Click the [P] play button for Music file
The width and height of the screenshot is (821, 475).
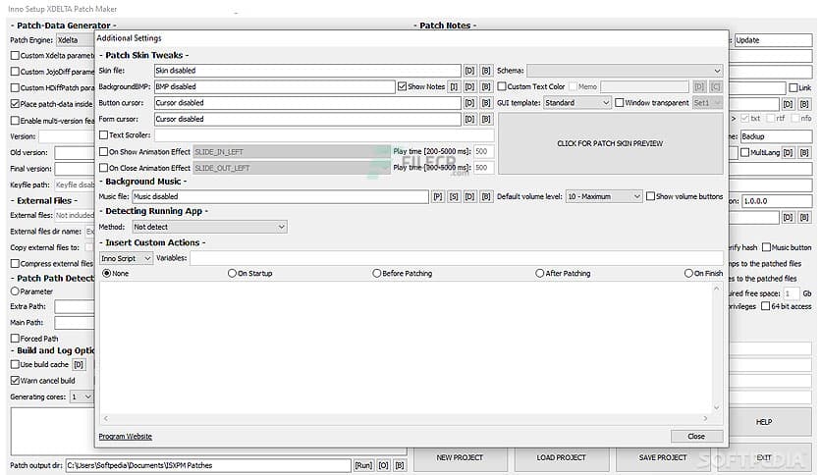[x=438, y=196]
